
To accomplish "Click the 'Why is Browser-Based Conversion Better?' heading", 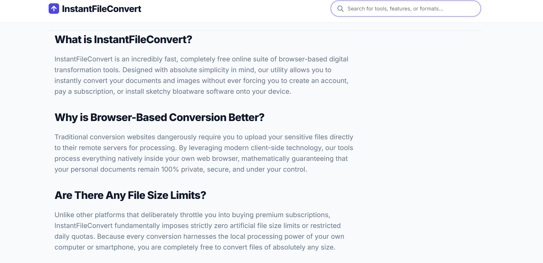I will tap(159, 117).
